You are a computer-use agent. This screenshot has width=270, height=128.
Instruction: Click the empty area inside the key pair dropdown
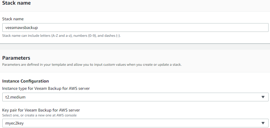141,123
